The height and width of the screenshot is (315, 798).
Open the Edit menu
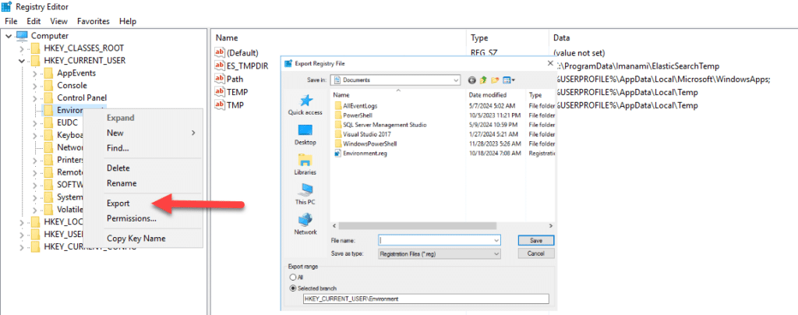pos(34,21)
